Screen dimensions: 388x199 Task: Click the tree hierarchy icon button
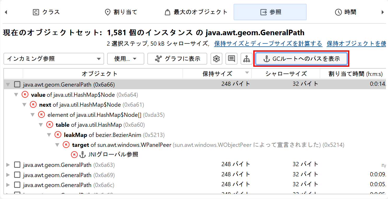(x=246, y=59)
